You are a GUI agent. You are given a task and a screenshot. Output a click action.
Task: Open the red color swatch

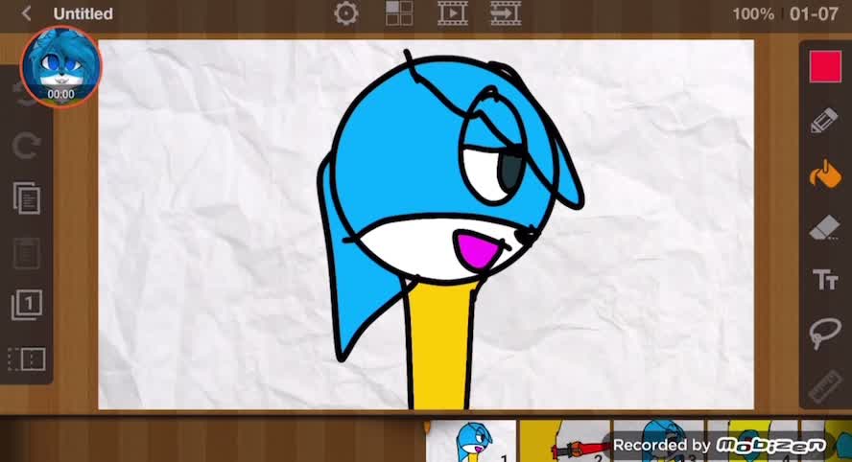(x=825, y=67)
